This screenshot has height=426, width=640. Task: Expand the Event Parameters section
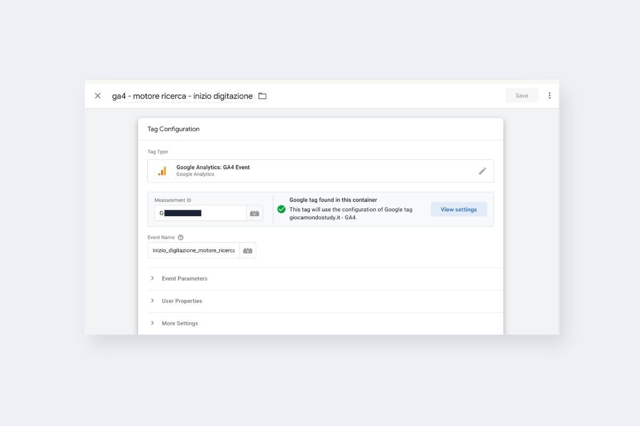pyautogui.click(x=325, y=278)
